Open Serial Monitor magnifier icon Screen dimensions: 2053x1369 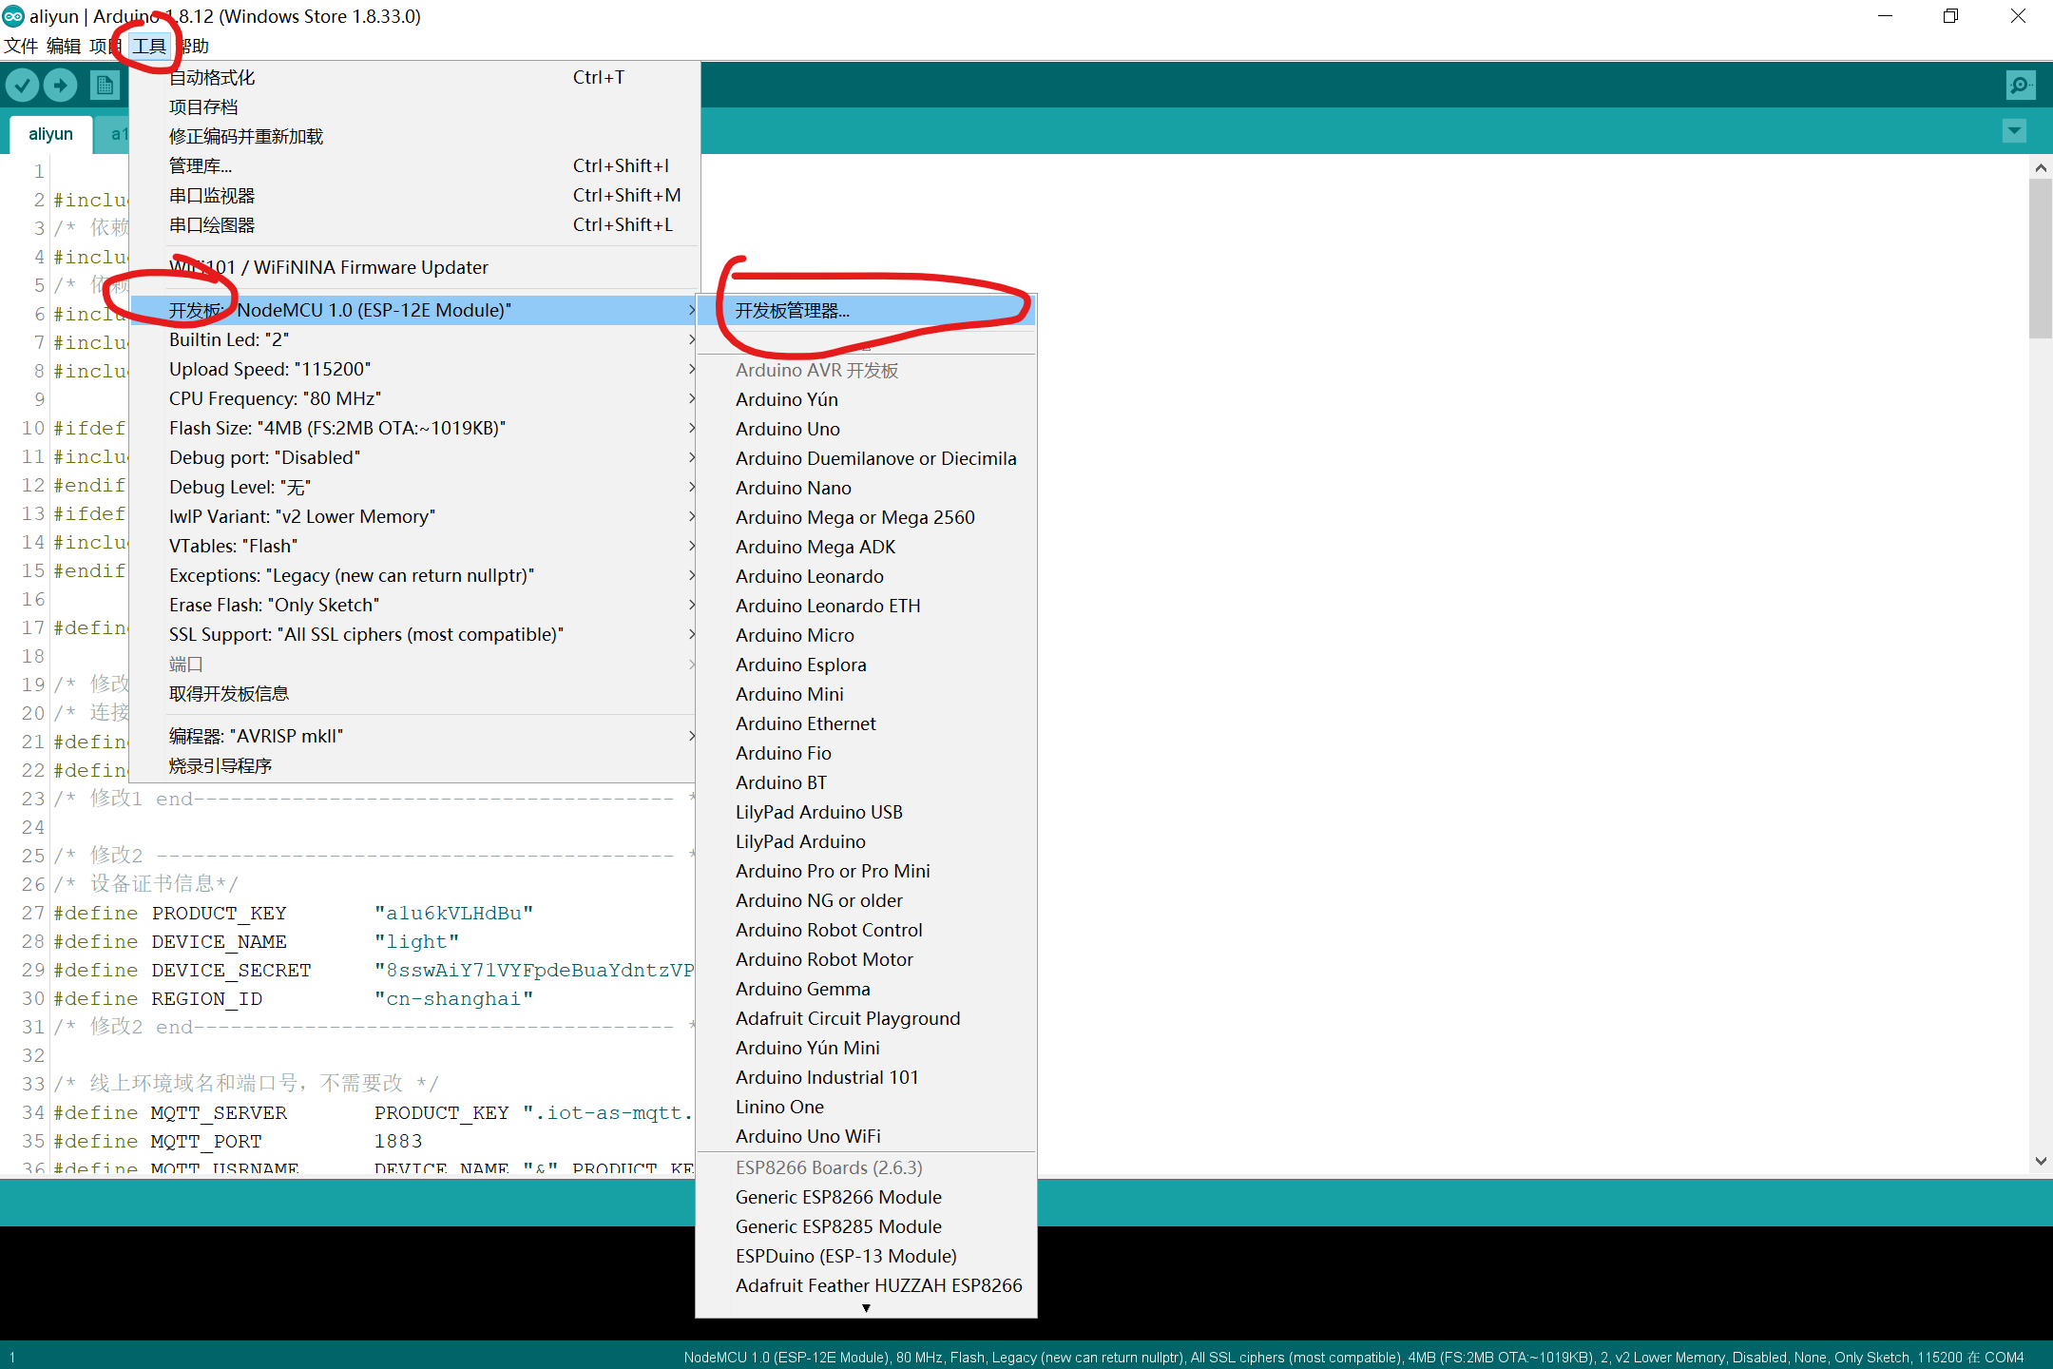coord(2020,86)
